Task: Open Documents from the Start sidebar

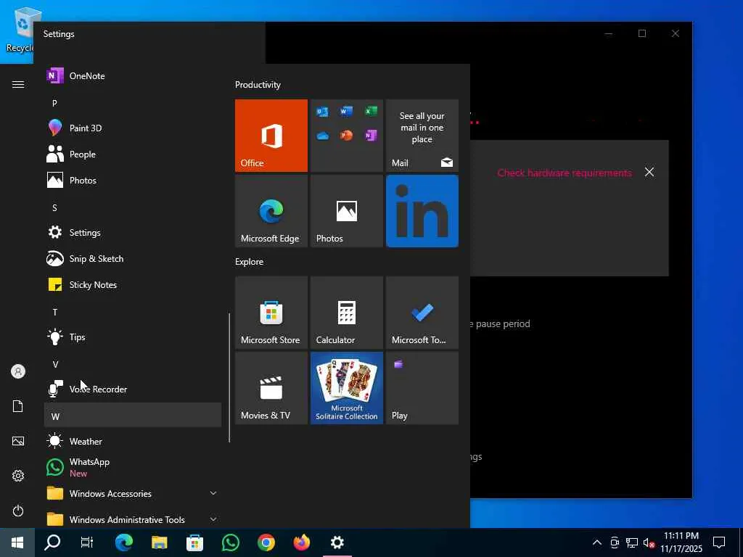Action: [x=18, y=406]
